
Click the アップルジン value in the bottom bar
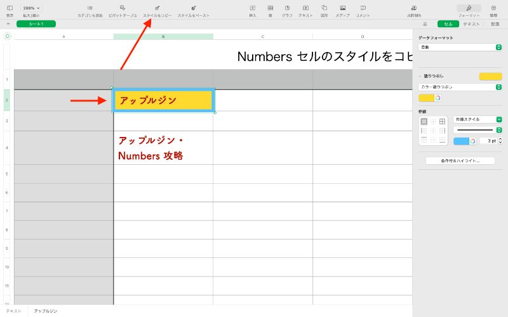click(x=46, y=311)
